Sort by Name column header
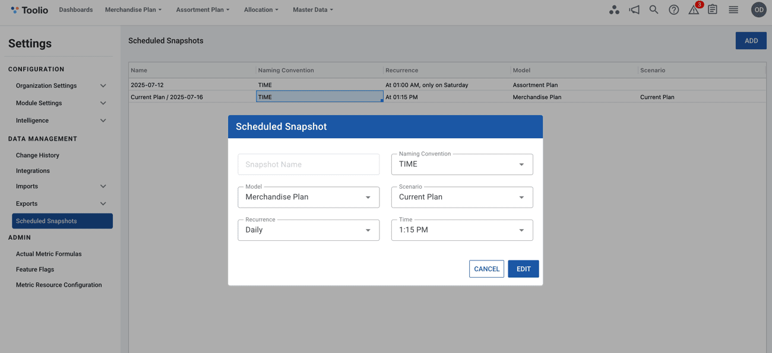Viewport: 772px width, 353px height. pyautogui.click(x=192, y=70)
